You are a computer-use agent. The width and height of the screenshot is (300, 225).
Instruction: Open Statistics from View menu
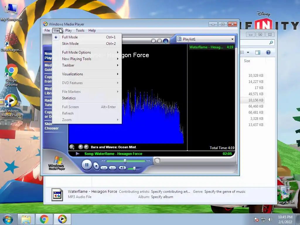coord(87,98)
